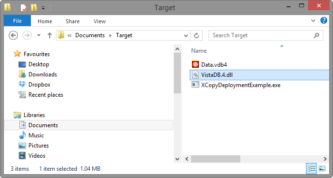The width and height of the screenshot is (333, 178).
Task: Click the navigation pane's vertical scrollbar thumb
Action: [177, 73]
